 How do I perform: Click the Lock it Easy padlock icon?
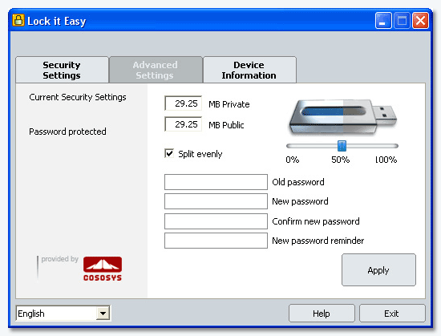[18, 20]
